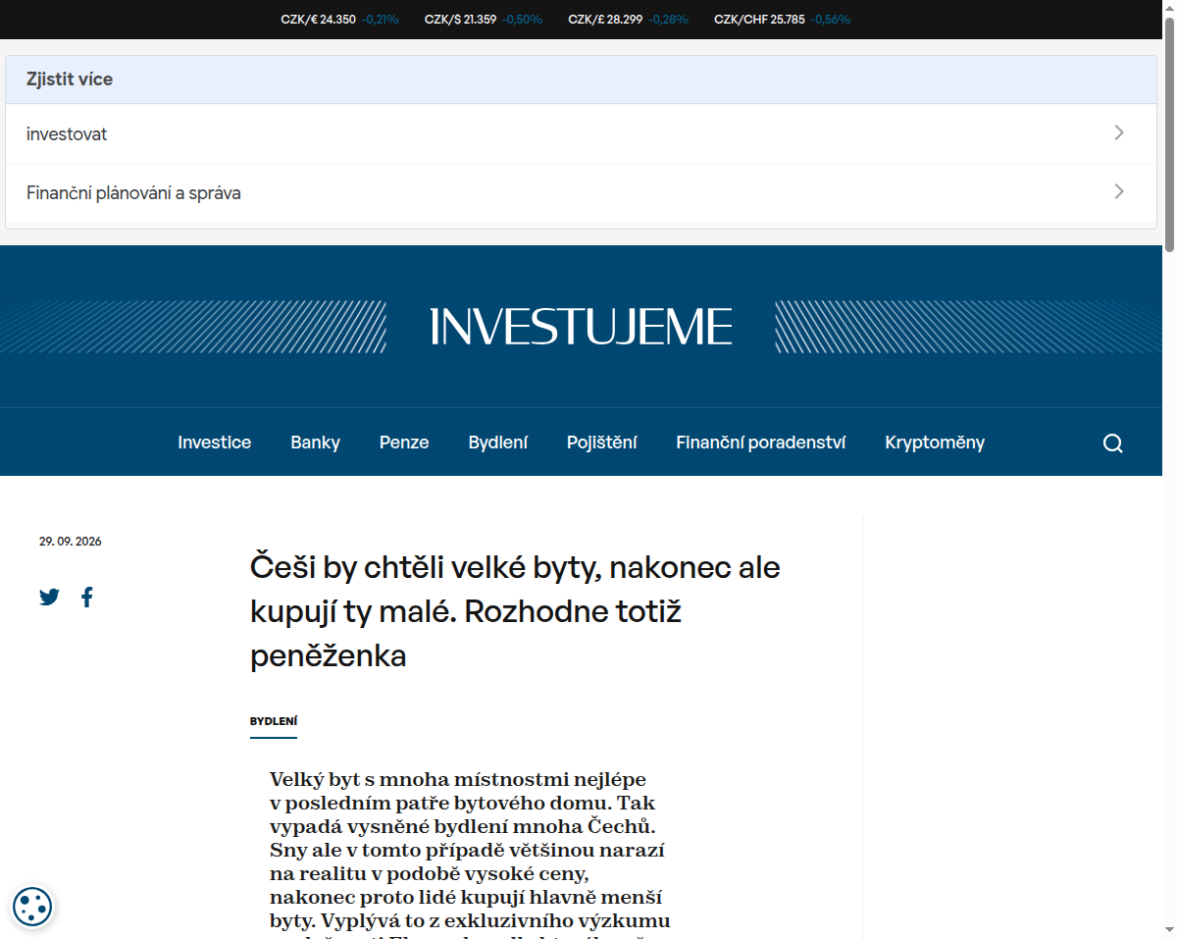Go to Banky section
This screenshot has height=939, width=1177.
click(x=315, y=443)
